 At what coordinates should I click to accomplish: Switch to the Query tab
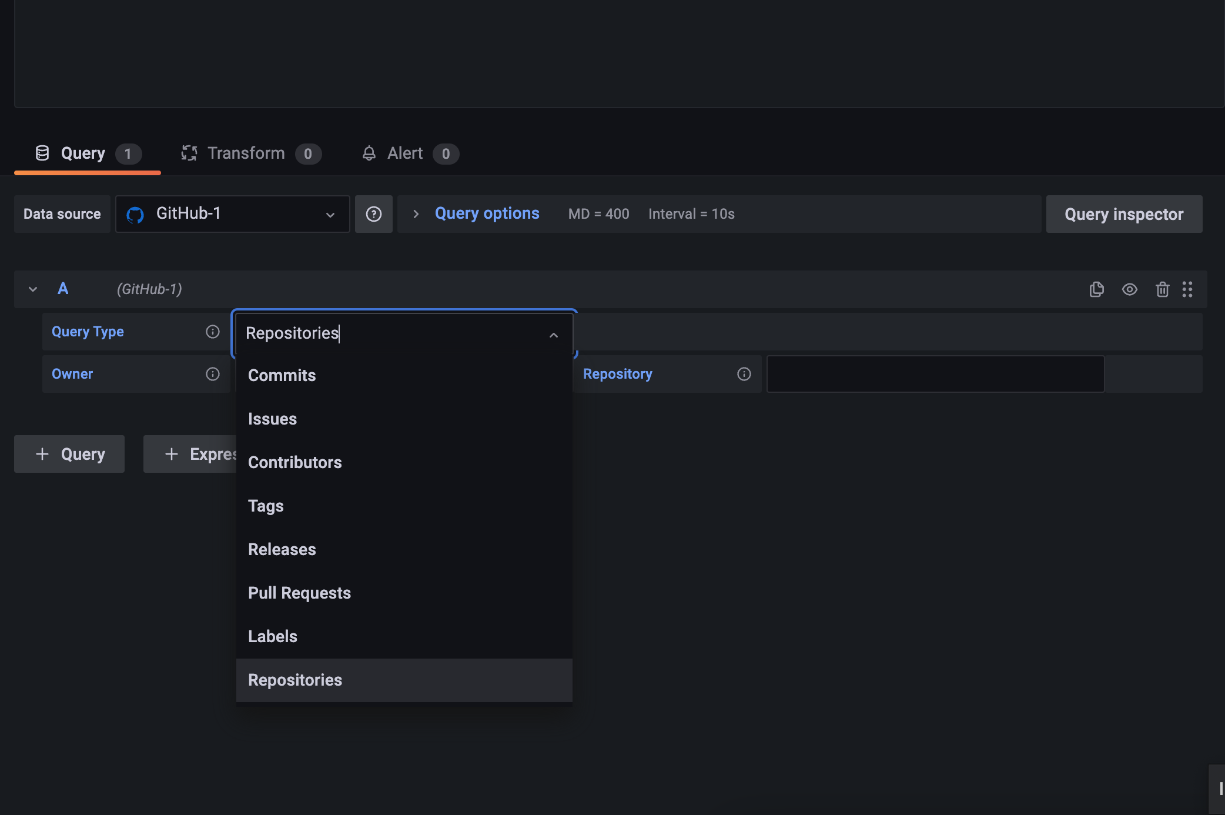(x=88, y=153)
